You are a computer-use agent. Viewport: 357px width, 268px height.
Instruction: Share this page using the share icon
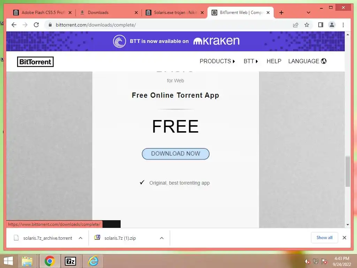[x=296, y=25]
